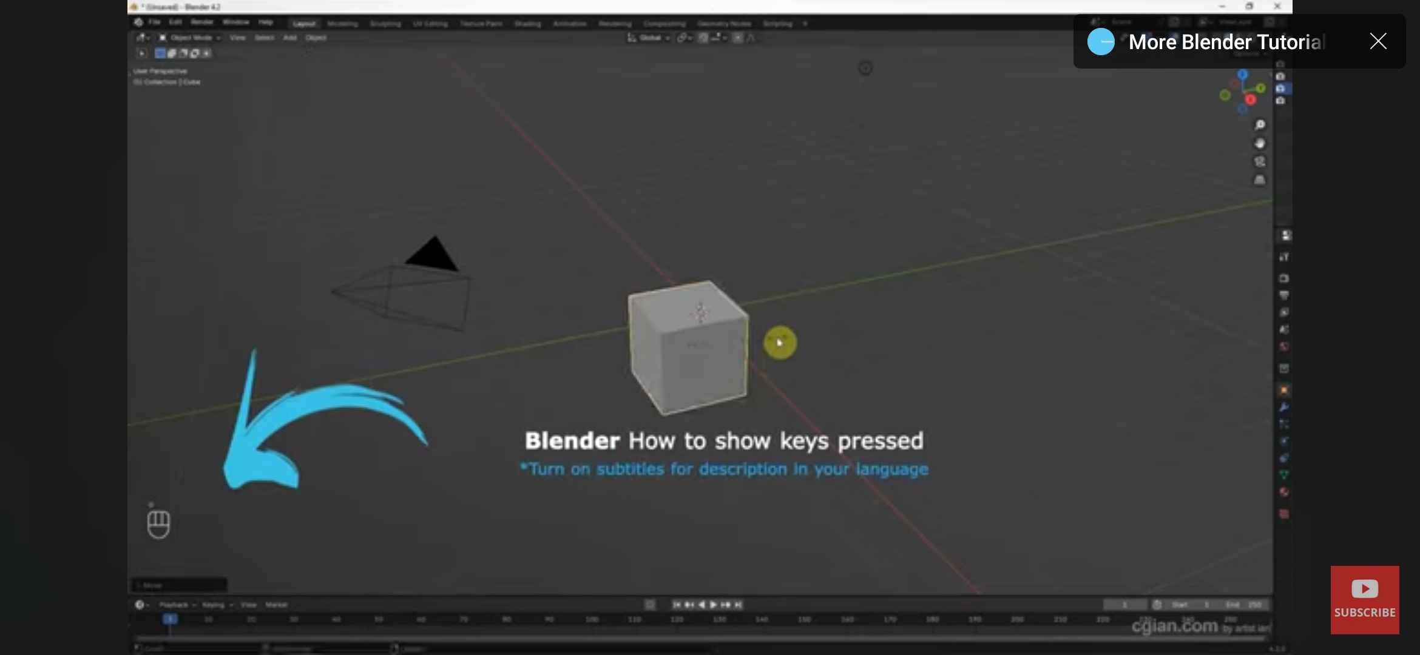This screenshot has height=655, width=1420.
Task: Click the Blender logo menu icon
Action: click(138, 22)
